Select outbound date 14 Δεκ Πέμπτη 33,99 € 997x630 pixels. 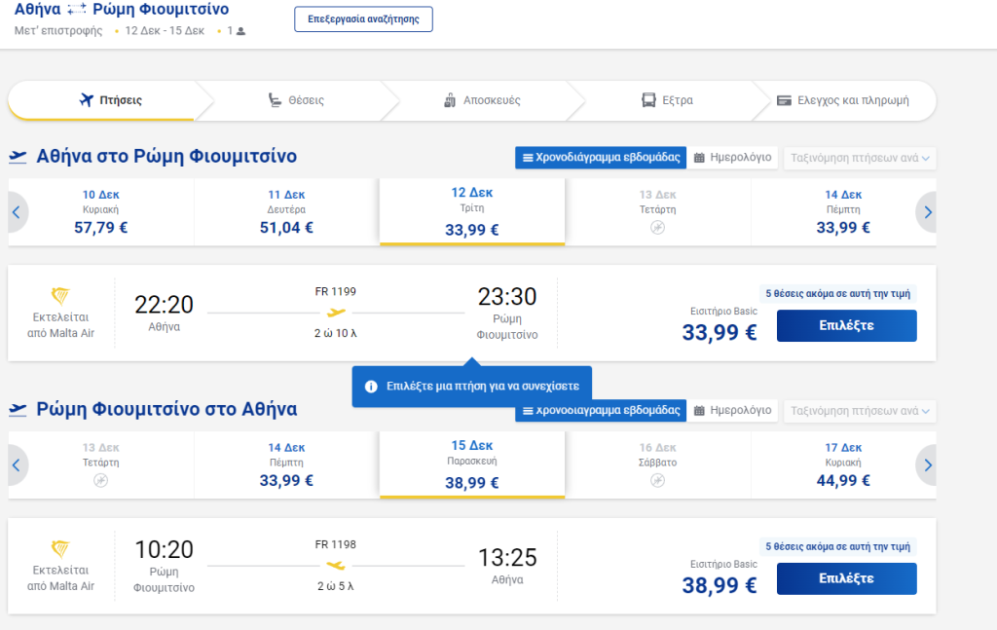843,212
